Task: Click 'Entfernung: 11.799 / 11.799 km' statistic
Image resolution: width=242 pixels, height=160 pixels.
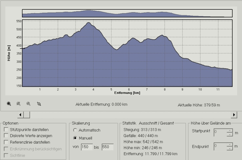Action: click(150, 154)
